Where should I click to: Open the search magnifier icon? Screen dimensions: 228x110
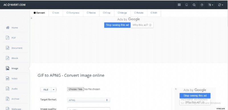(x=194, y=5)
